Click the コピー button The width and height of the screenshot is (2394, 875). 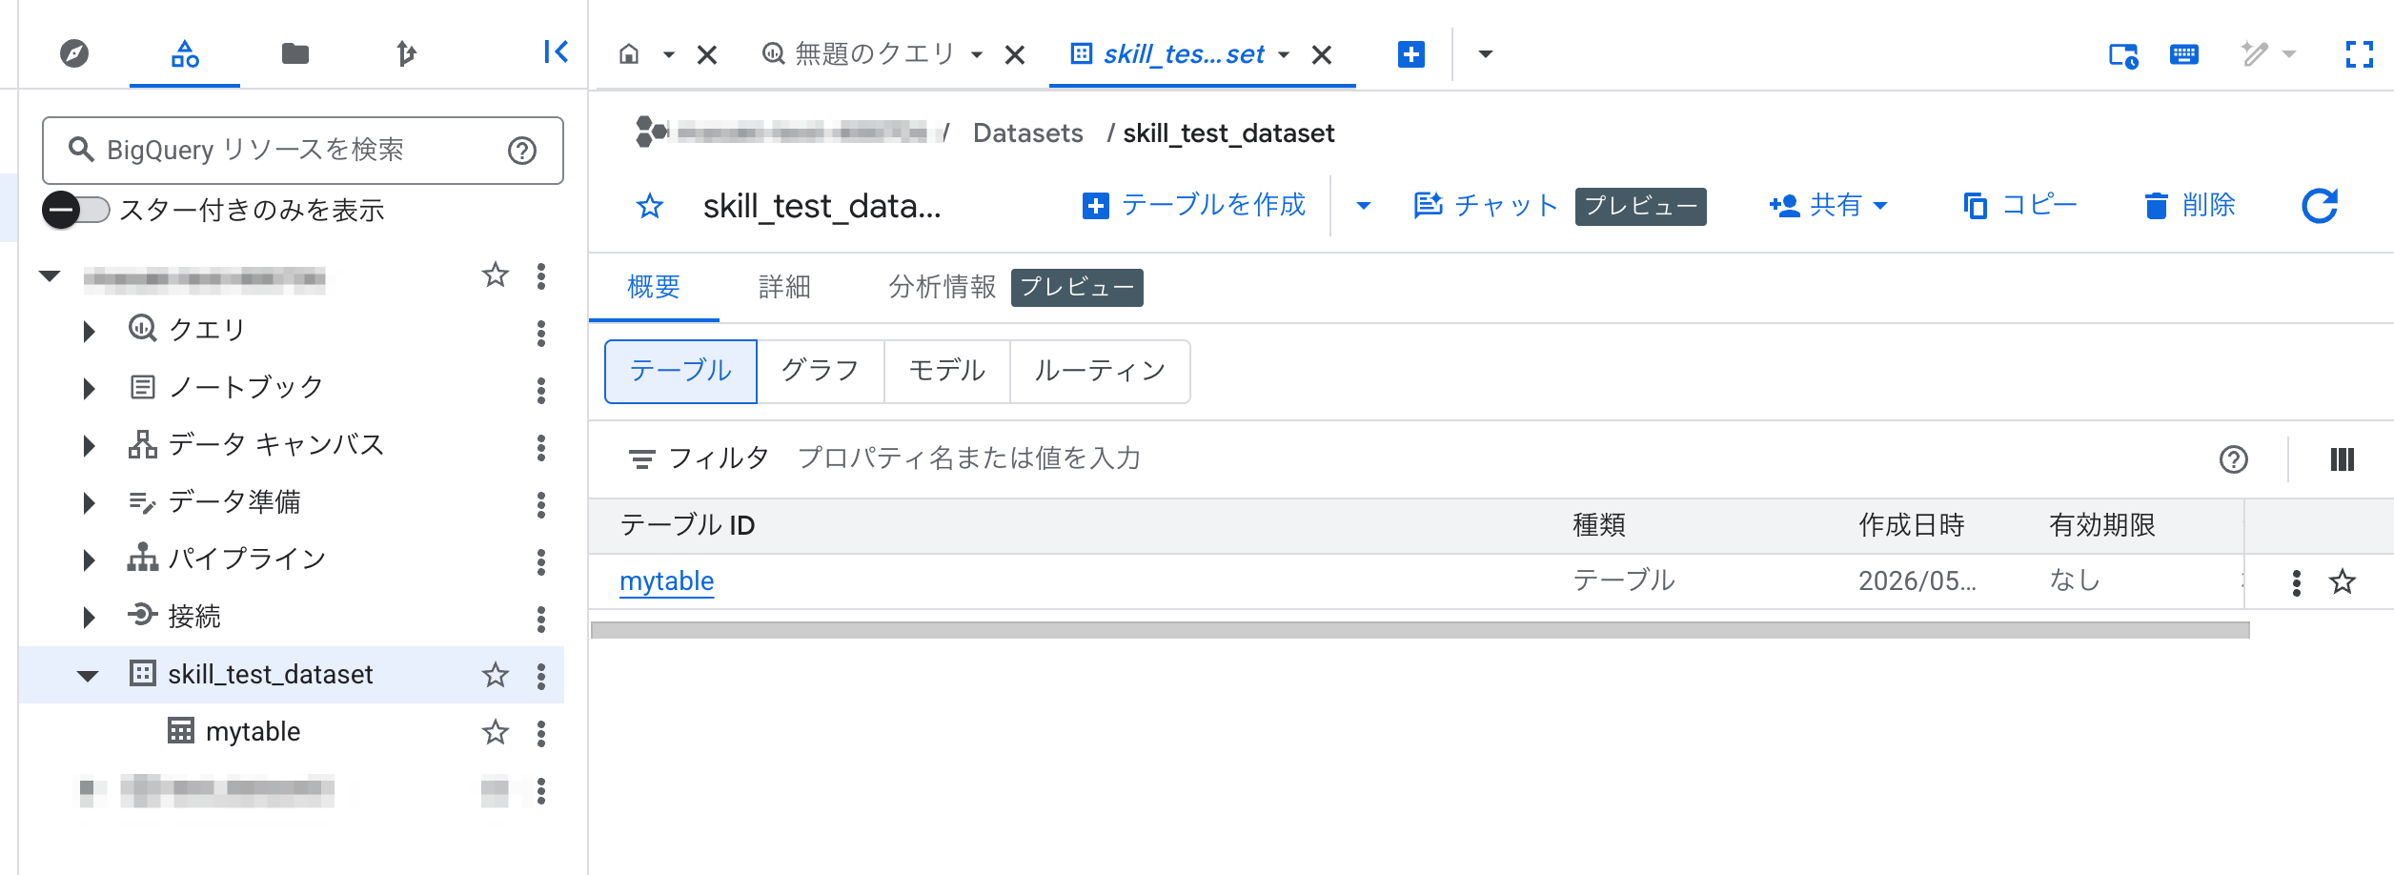coord(2019,206)
